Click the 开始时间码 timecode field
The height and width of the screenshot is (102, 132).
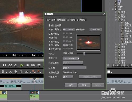pos(69,30)
